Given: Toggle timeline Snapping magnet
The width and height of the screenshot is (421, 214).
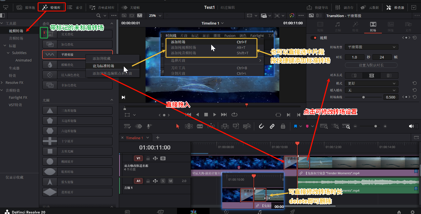Looking at the screenshot, I should [x=261, y=126].
